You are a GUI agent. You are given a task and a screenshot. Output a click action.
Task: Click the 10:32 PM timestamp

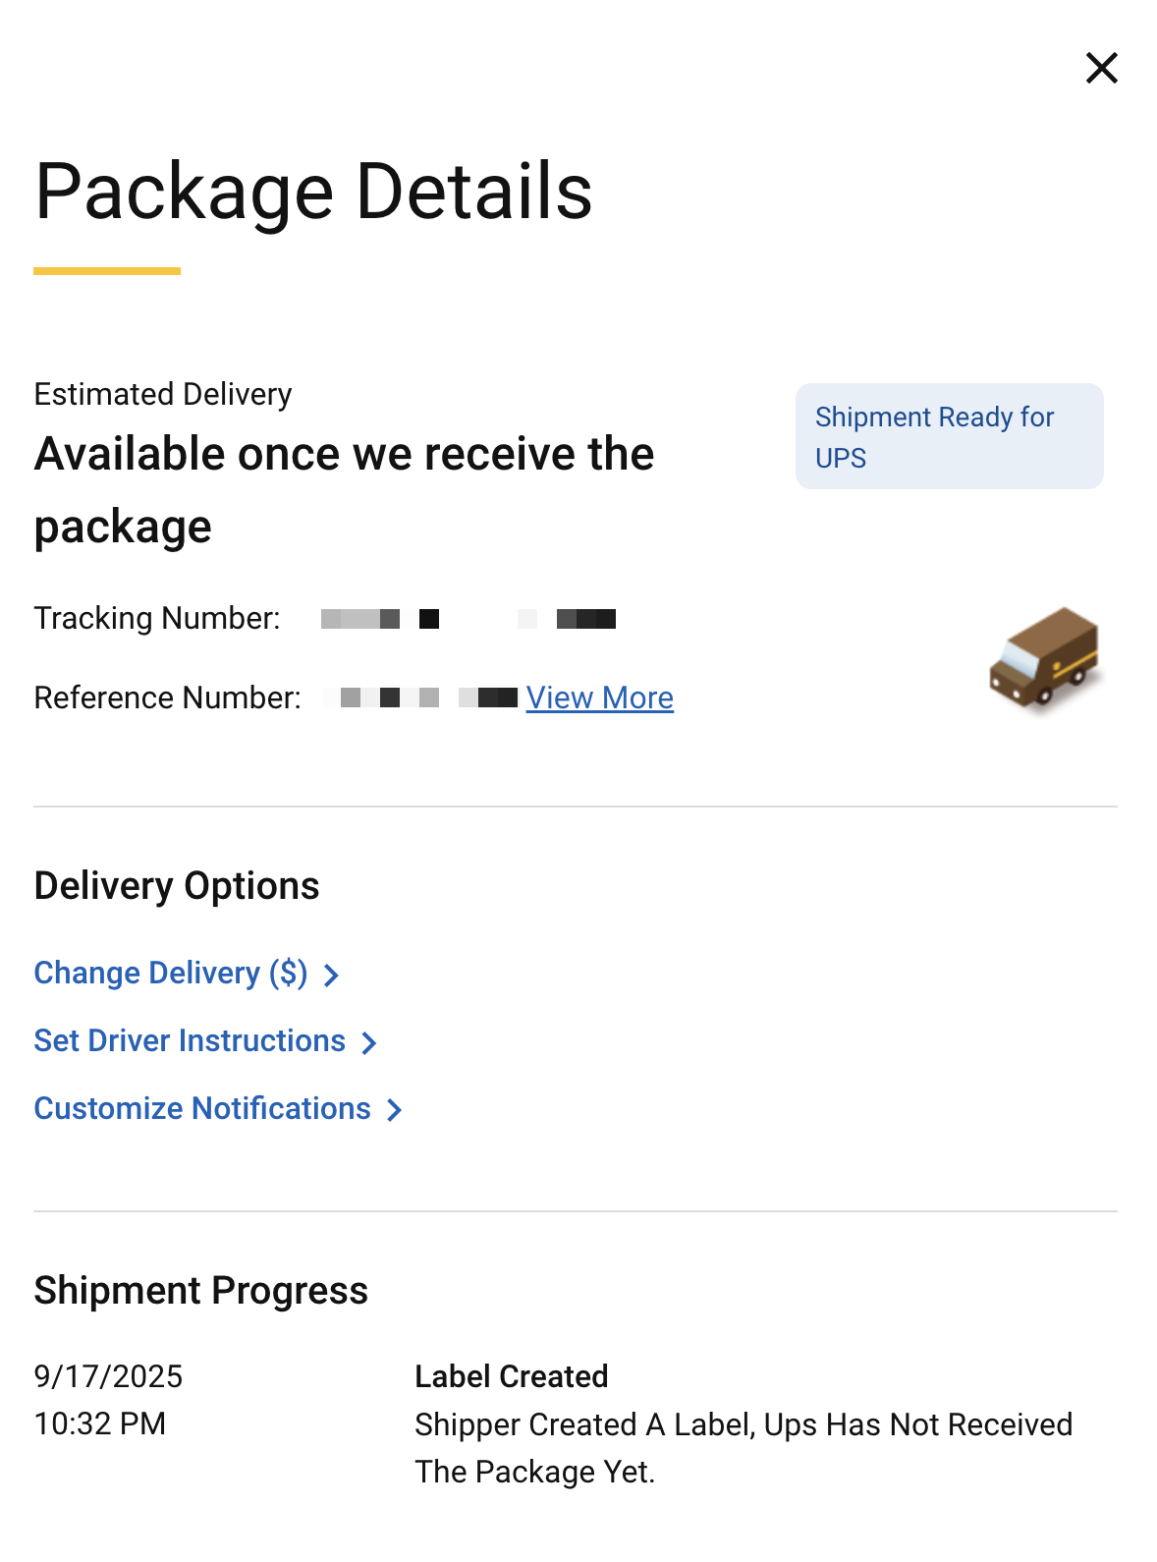coord(100,1423)
